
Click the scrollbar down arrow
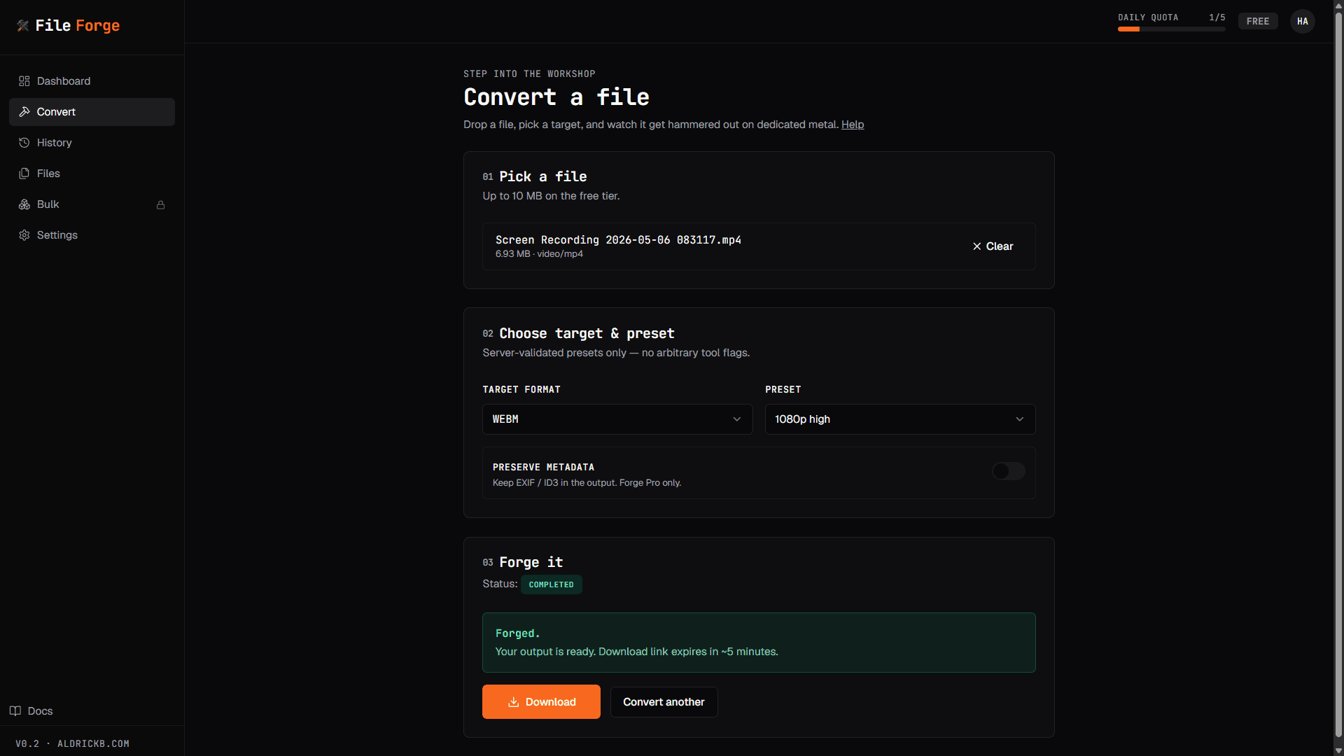(x=1338, y=750)
